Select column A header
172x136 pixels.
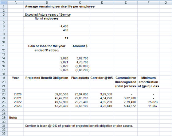click(15, 2)
